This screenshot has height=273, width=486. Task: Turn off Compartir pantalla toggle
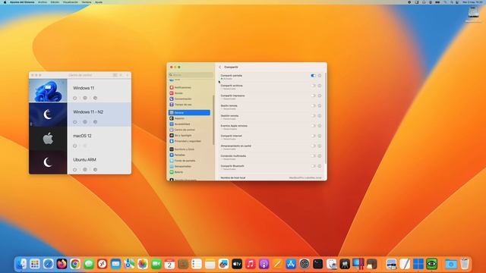pyautogui.click(x=313, y=76)
